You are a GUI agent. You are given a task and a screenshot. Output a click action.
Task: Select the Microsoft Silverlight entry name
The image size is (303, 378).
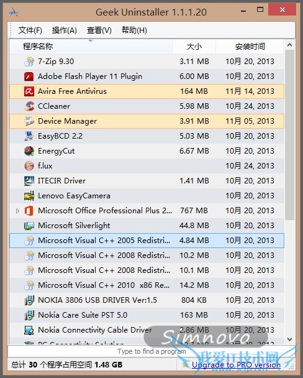click(x=74, y=226)
